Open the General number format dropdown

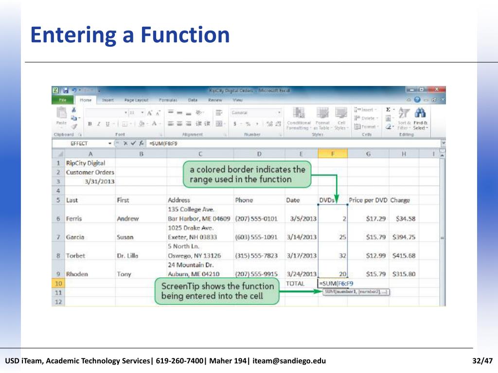pos(279,113)
